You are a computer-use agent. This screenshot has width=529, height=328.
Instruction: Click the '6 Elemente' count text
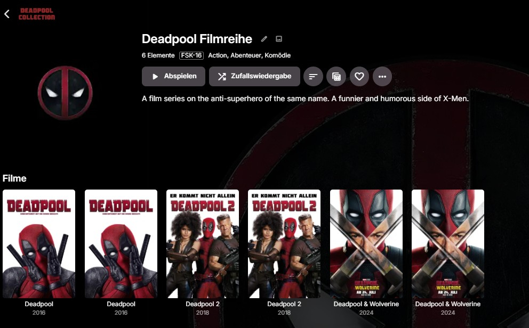pyautogui.click(x=158, y=55)
